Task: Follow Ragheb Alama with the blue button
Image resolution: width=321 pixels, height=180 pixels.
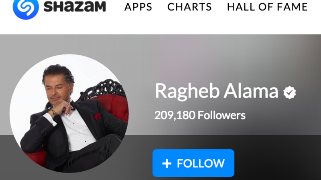Action: point(193,163)
